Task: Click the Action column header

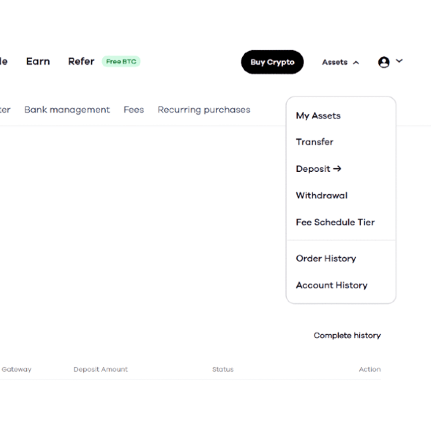Action: click(x=370, y=369)
